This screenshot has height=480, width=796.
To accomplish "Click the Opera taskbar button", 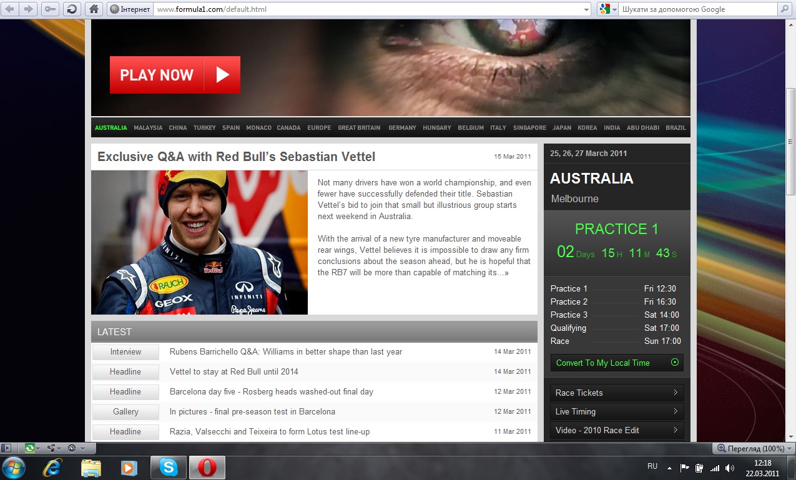I will tap(207, 468).
